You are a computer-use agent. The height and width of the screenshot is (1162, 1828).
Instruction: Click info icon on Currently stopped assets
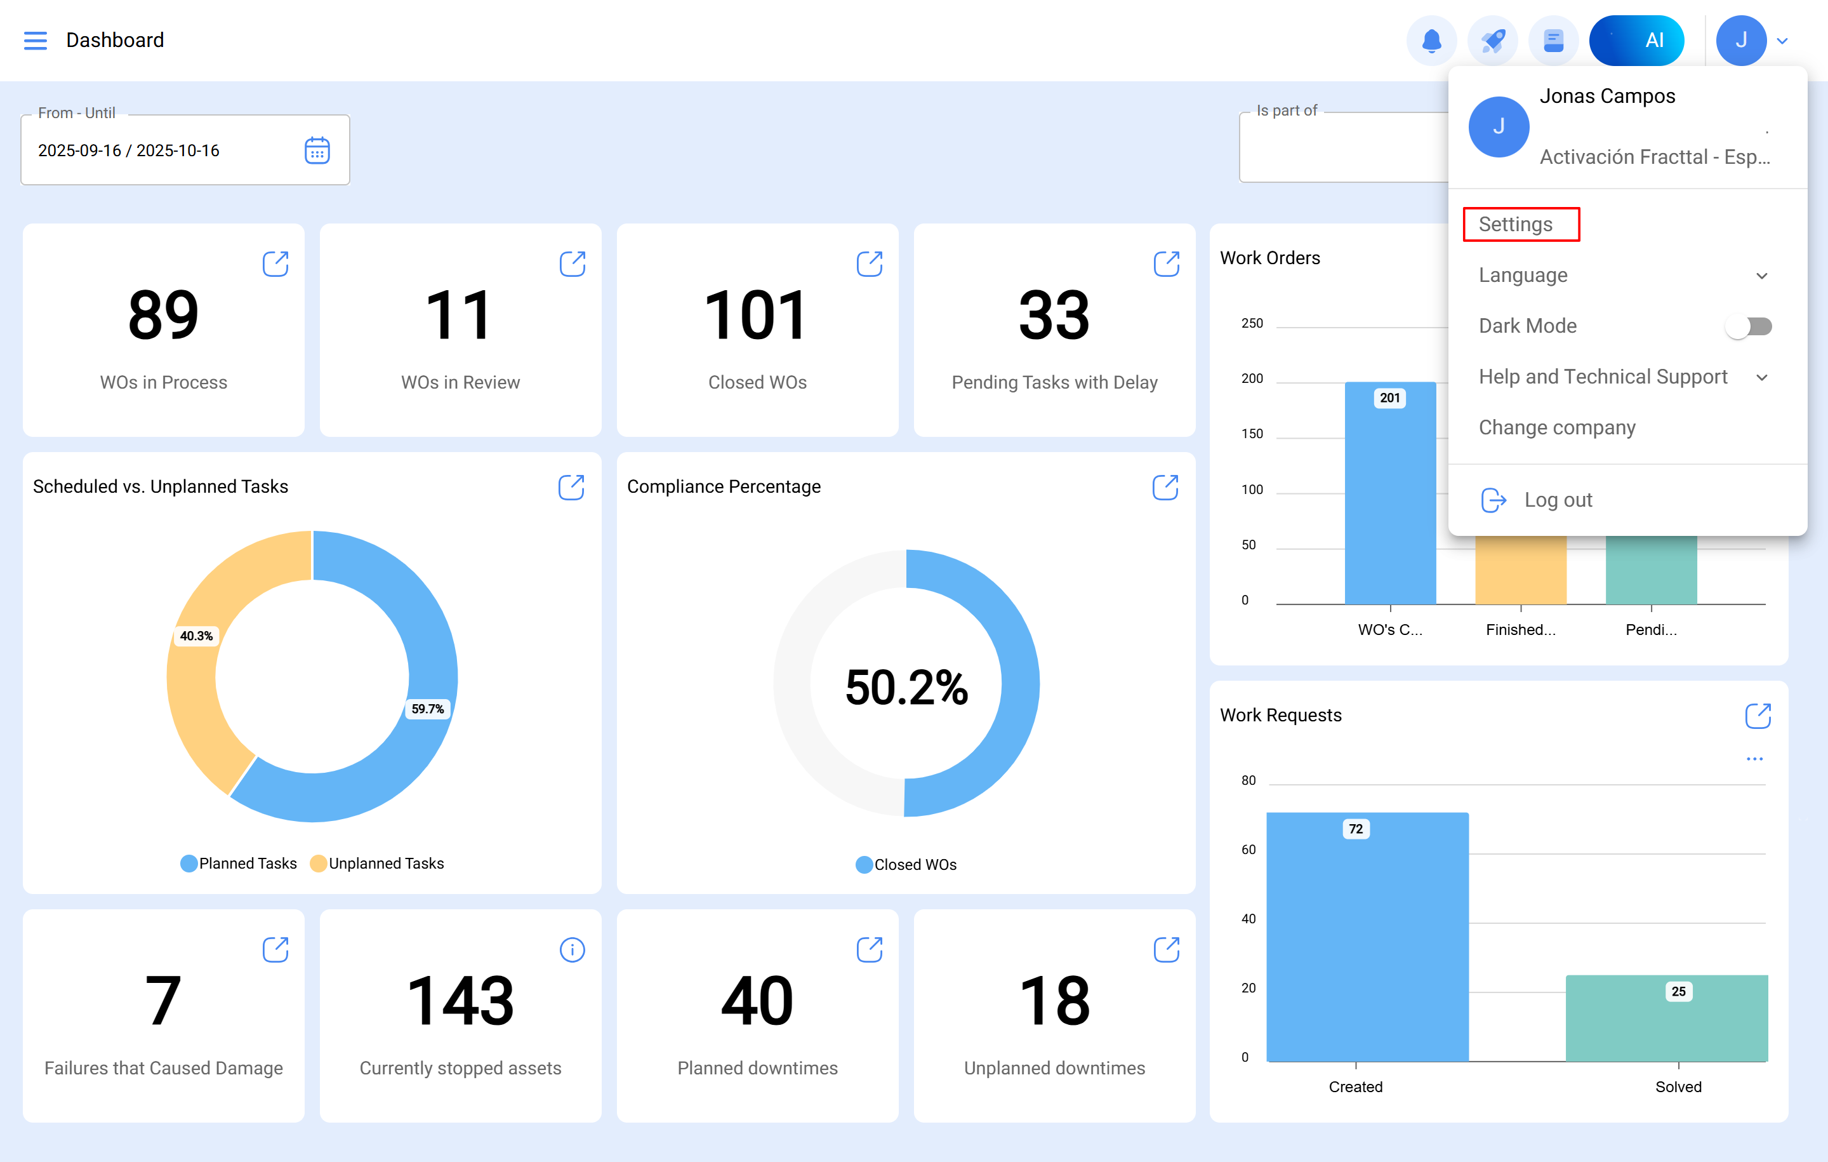tap(572, 949)
